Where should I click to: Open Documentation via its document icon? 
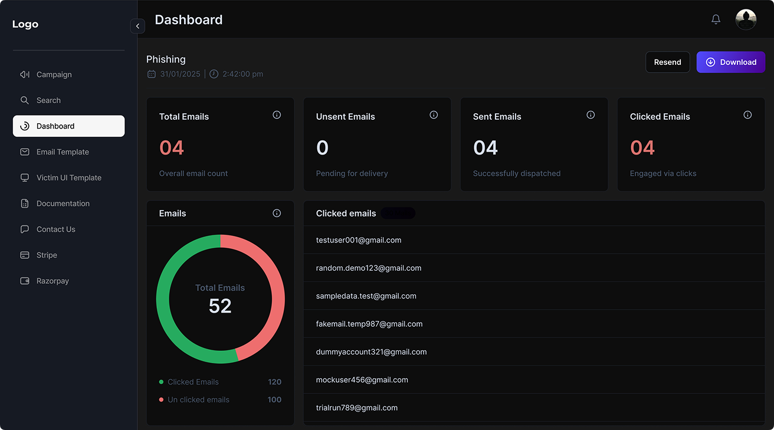[x=24, y=203]
